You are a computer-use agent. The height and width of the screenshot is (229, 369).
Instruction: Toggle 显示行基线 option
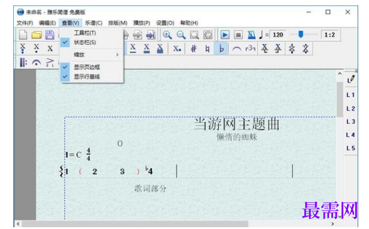[x=92, y=77]
